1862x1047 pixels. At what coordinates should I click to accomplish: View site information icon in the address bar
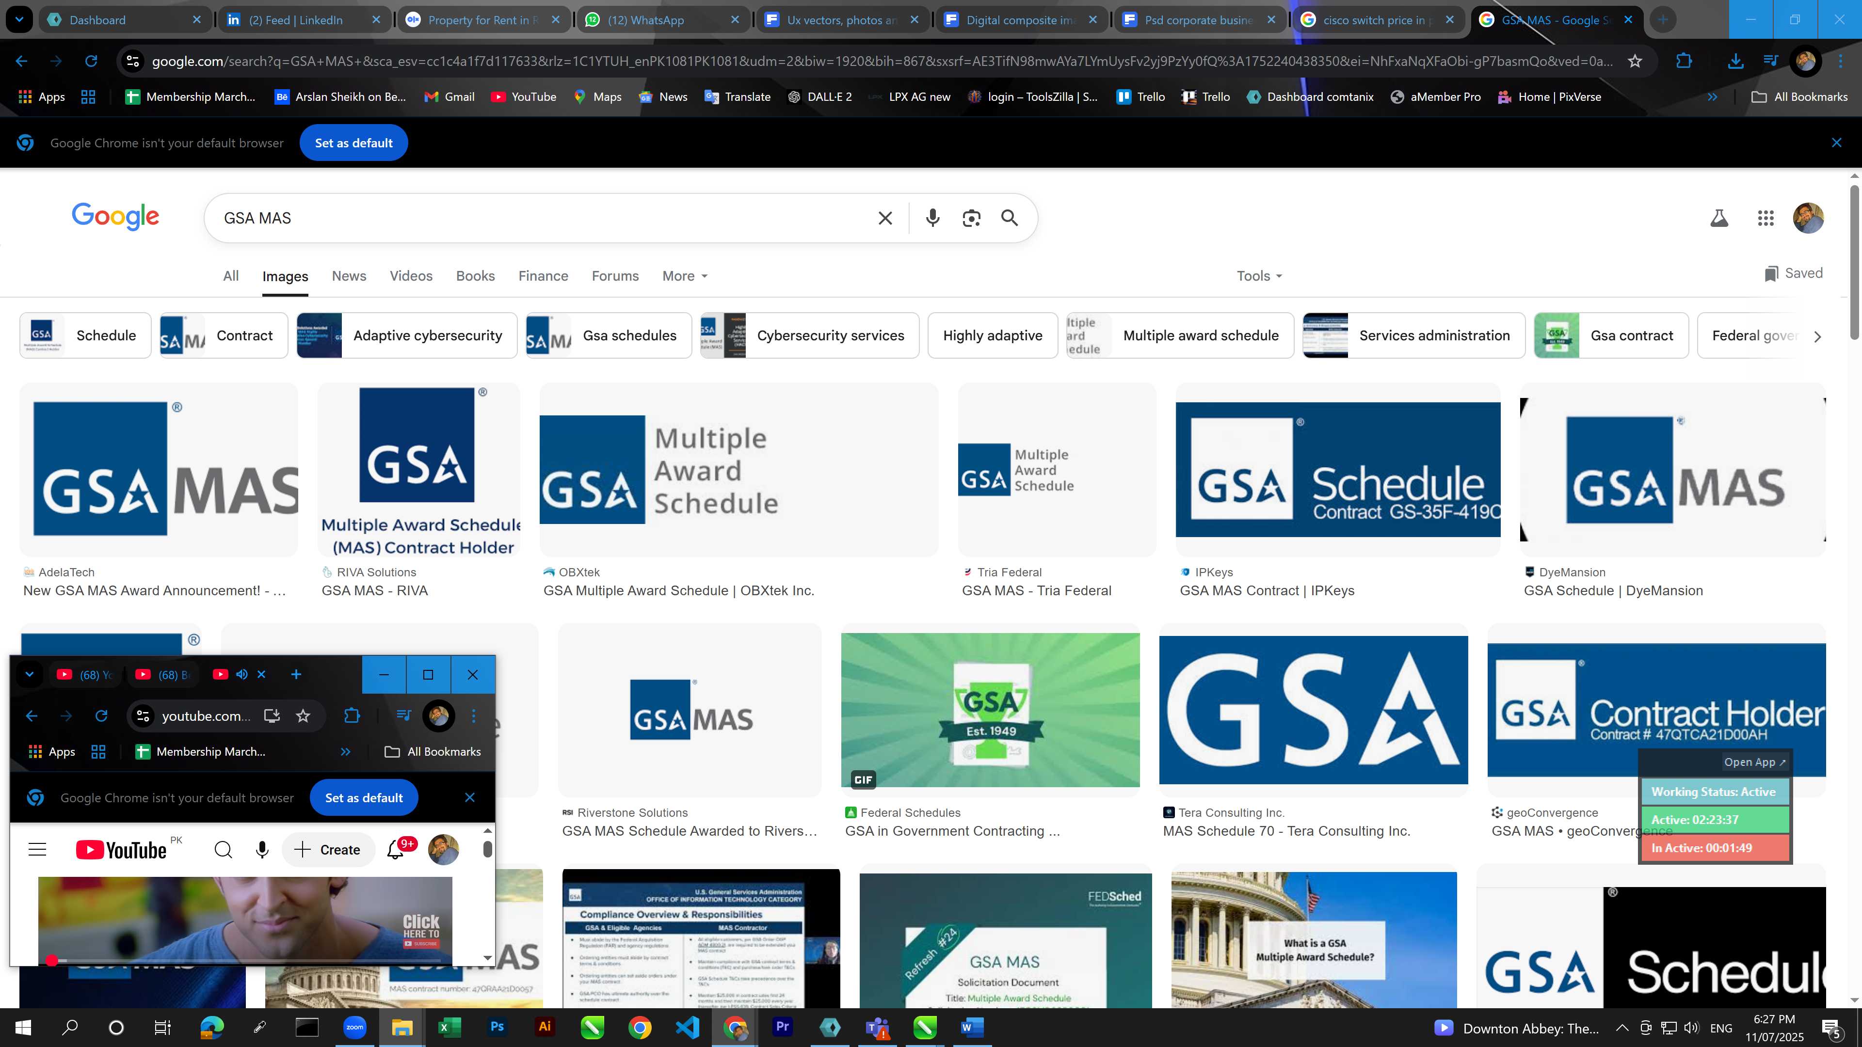[133, 62]
